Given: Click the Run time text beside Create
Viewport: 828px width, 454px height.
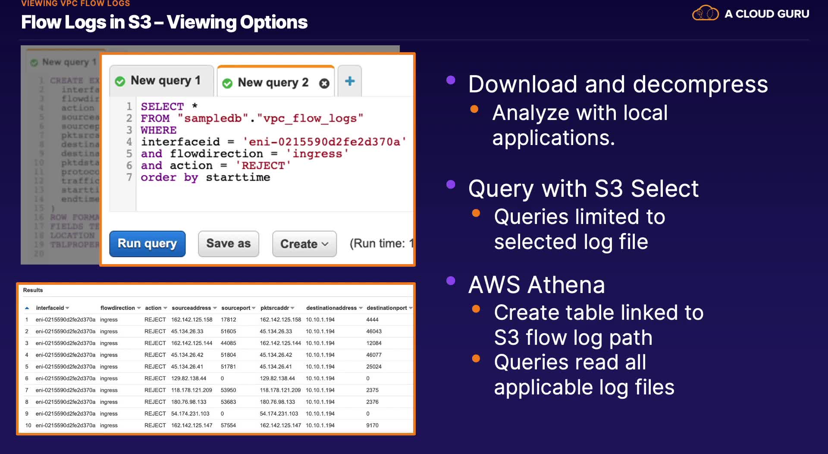Looking at the screenshot, I should click(x=381, y=244).
